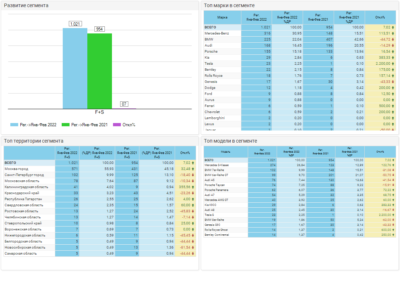The image size is (400, 282).
Task: Click the down arrow in Porsche Taycan row
Action: 393,185
